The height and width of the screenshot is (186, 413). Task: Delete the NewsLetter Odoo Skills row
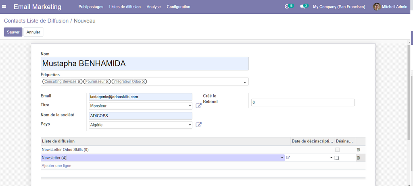[x=358, y=150]
